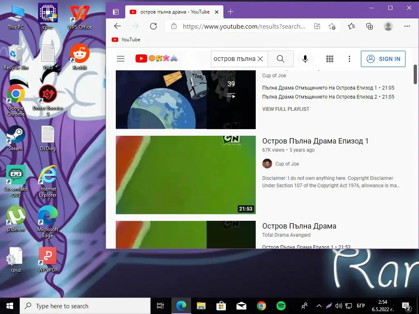This screenshot has height=314, width=419.
Task: Launch Steam from desktop
Action: pos(16,138)
